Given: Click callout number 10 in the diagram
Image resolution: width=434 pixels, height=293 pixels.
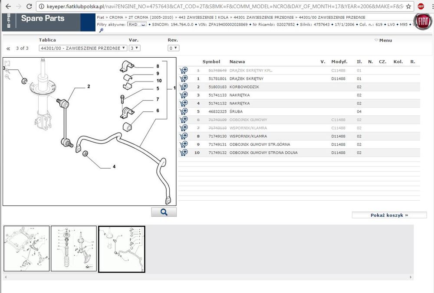Looking at the screenshot, I should pyautogui.click(x=159, y=81).
